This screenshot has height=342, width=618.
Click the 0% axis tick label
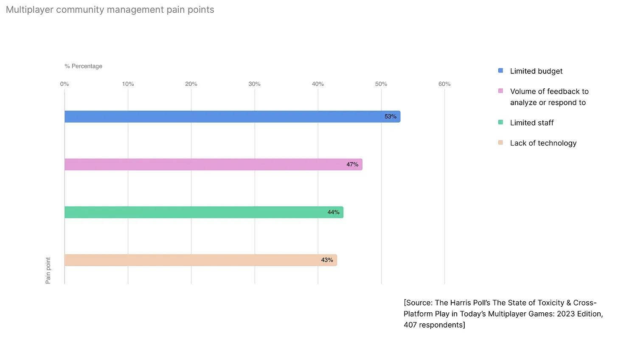[65, 84]
